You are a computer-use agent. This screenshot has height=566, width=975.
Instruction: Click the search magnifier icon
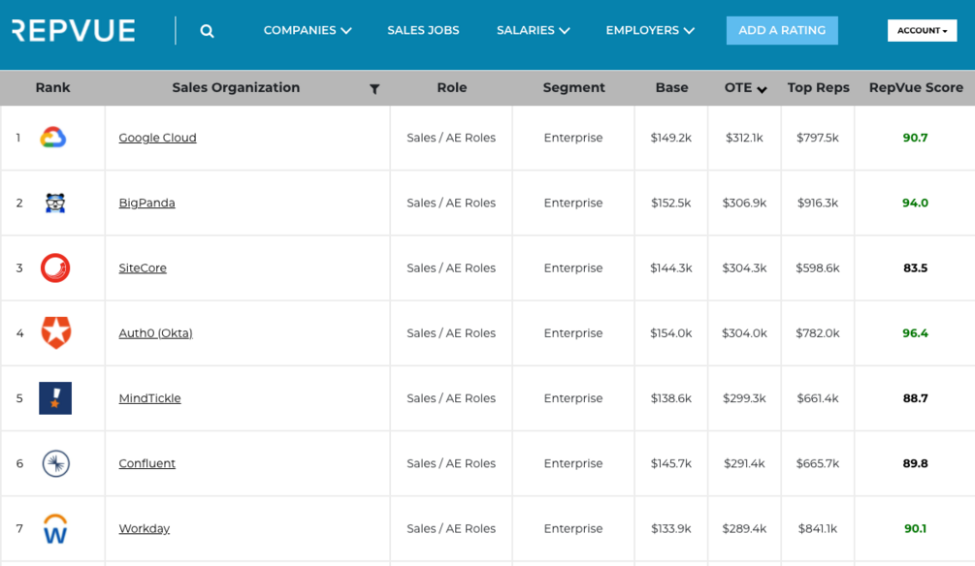pyautogui.click(x=207, y=31)
